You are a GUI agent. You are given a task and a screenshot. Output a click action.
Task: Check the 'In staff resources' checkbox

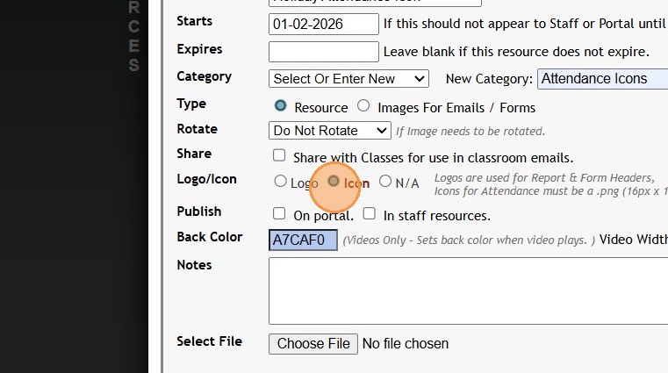point(370,213)
